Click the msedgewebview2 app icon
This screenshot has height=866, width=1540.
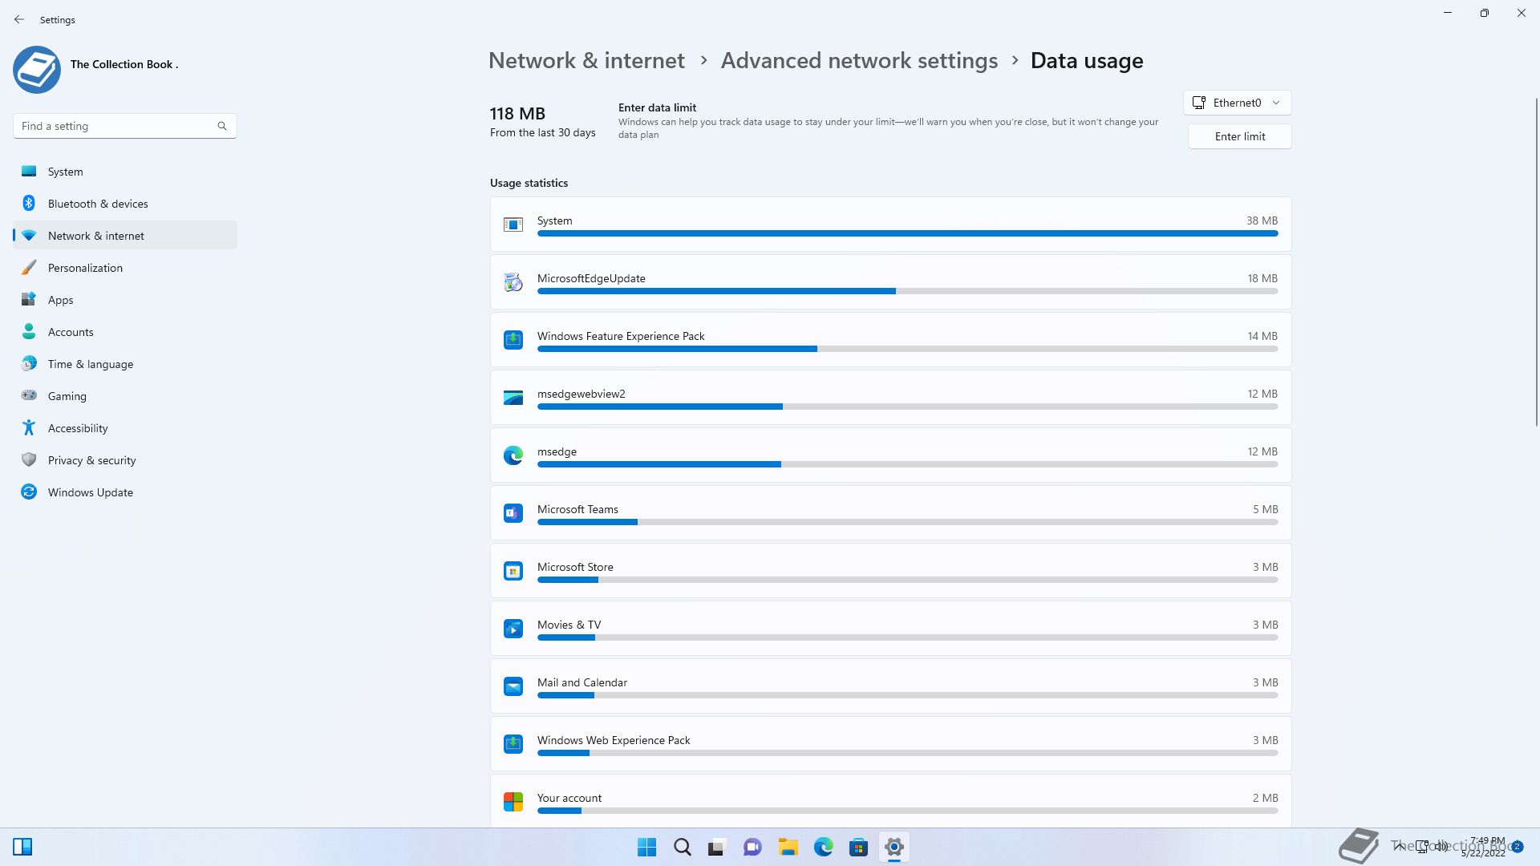[x=513, y=398]
